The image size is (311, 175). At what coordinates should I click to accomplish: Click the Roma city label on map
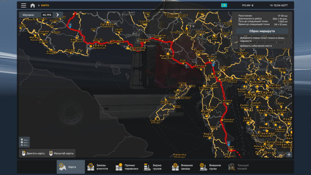tap(206, 111)
